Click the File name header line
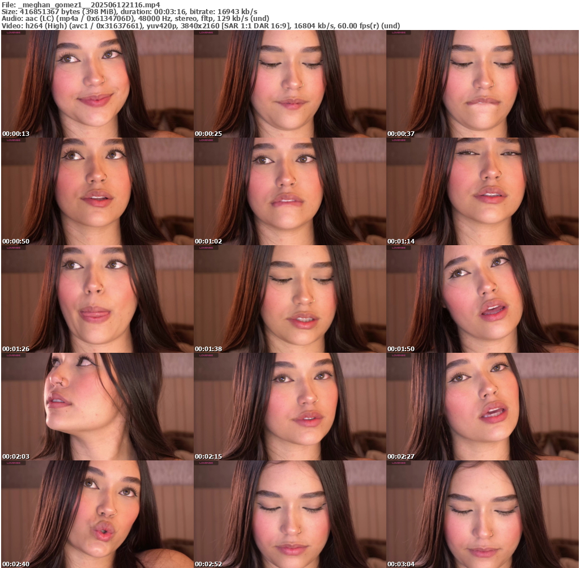The height and width of the screenshot is (568, 580). pyautogui.click(x=81, y=5)
